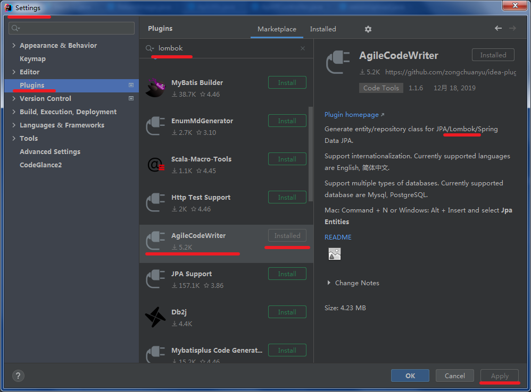Image resolution: width=531 pixels, height=392 pixels.
Task: Install Mybatisplus Code Generator plugin
Action: point(287,350)
